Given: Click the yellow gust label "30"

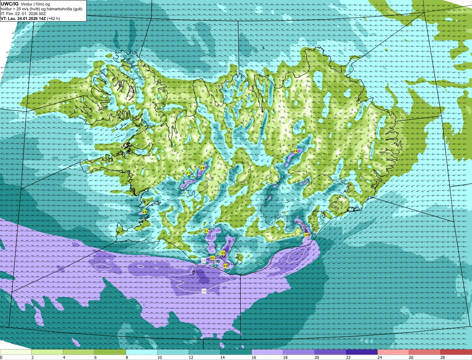Looking at the screenshot, I should pyautogui.click(x=306, y=235).
